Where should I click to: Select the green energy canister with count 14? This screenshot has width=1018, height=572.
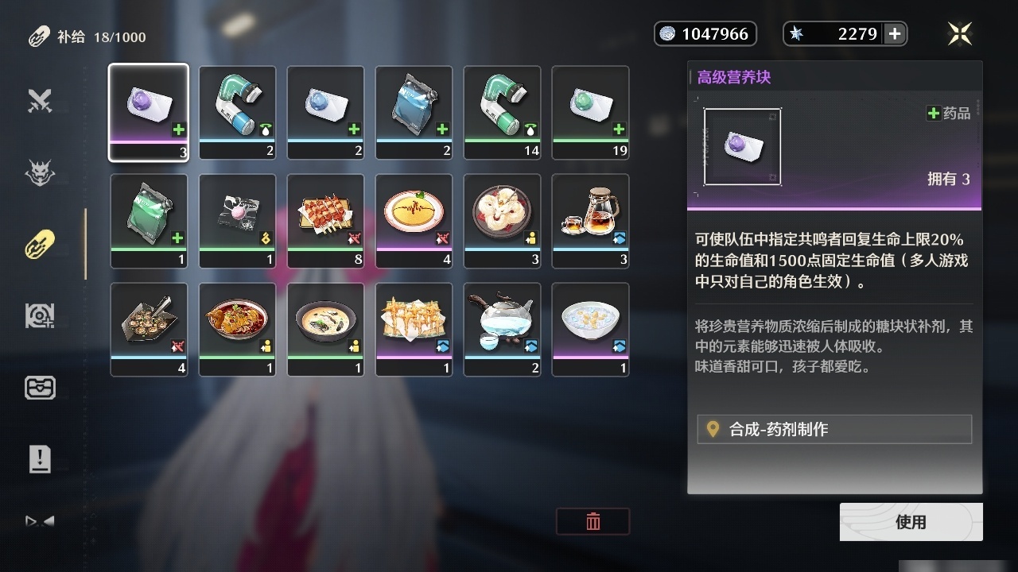click(502, 113)
